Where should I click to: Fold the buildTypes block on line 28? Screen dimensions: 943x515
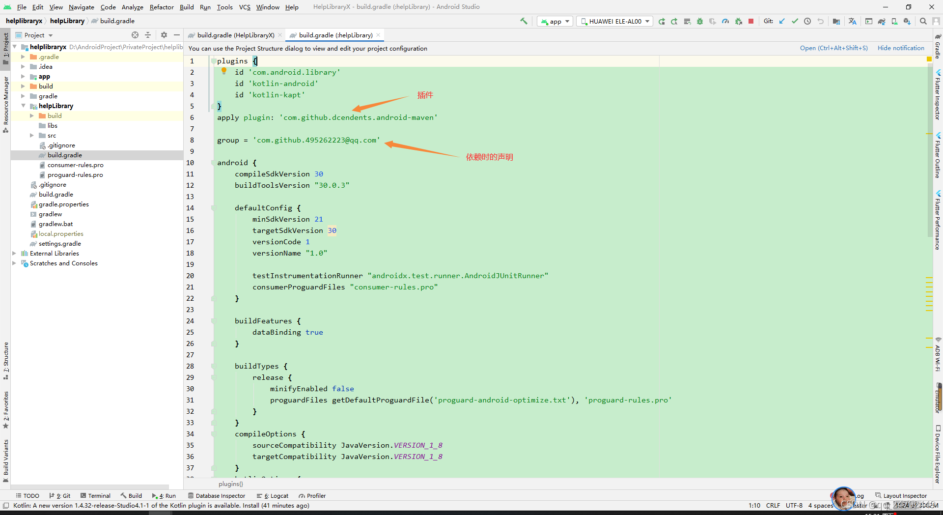click(x=213, y=366)
